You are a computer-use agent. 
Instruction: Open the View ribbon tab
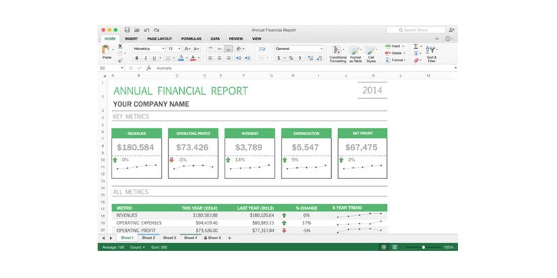pos(257,39)
